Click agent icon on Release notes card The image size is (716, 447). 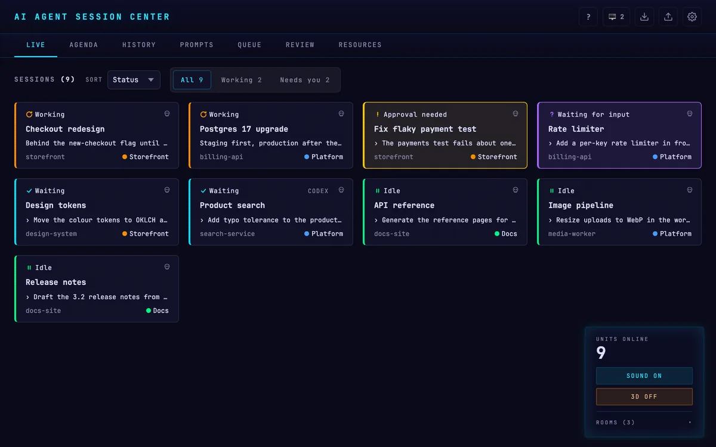167,267
